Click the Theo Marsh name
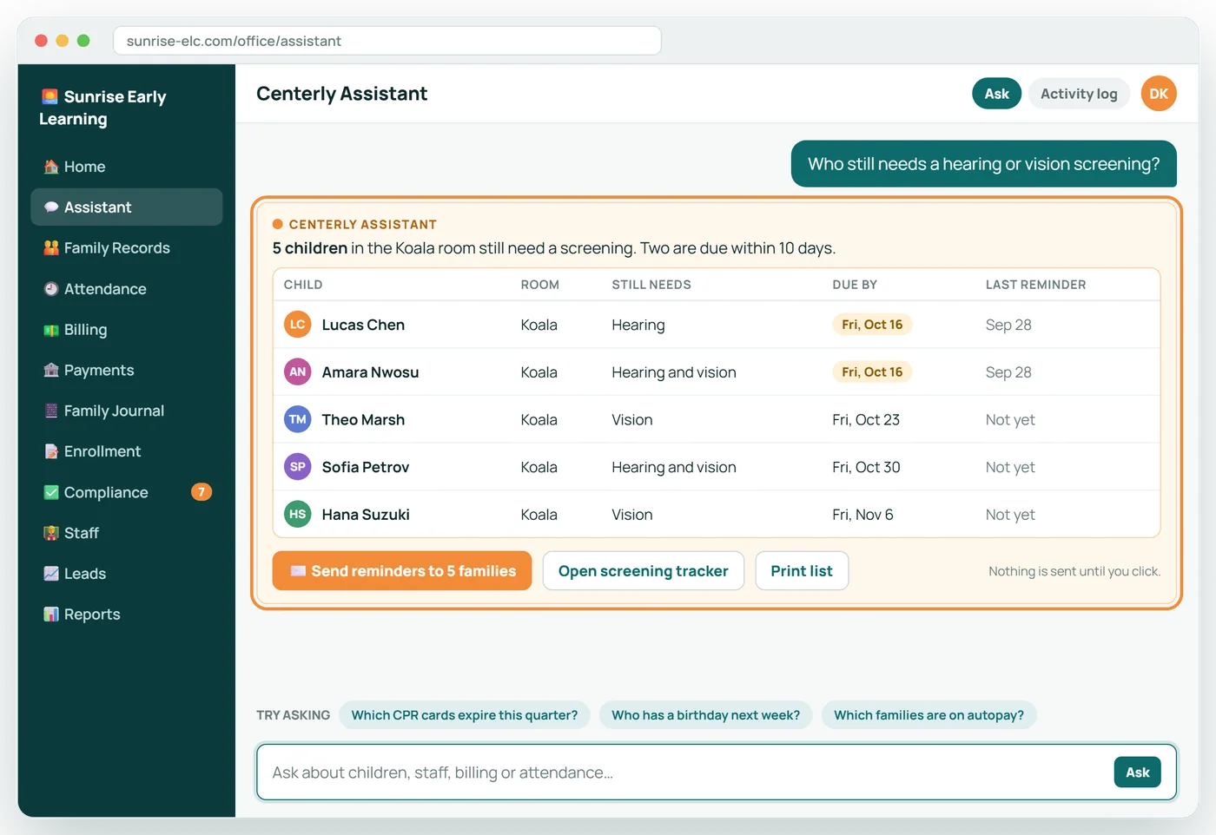 click(363, 420)
